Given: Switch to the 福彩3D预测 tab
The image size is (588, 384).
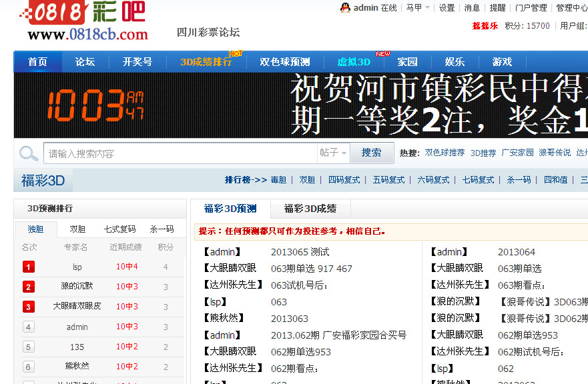Looking at the screenshot, I should point(230,209).
